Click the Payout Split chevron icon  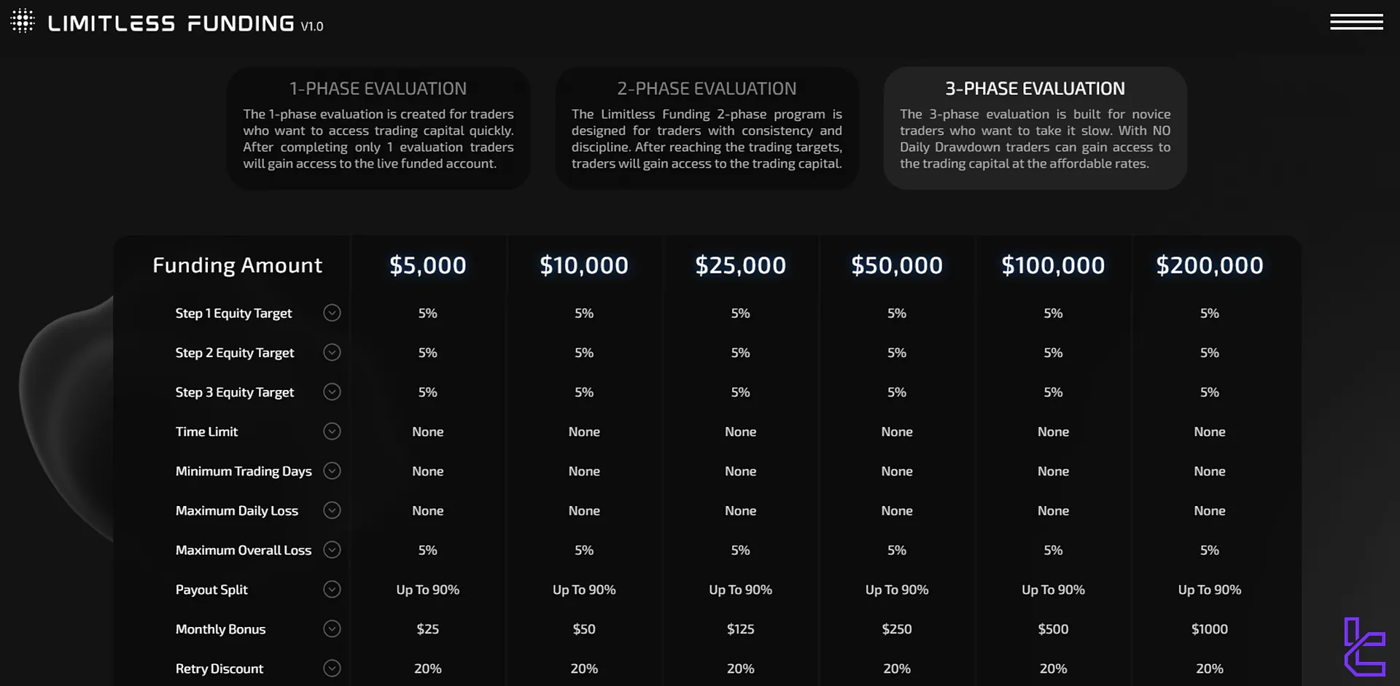tap(332, 589)
